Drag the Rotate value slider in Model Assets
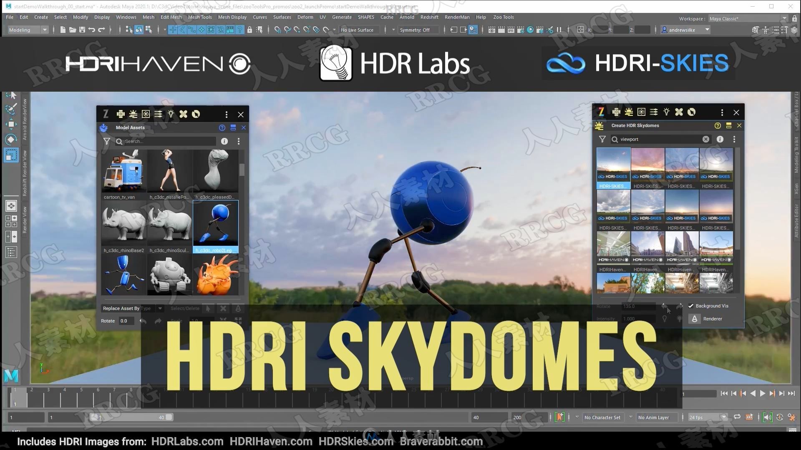 coord(126,320)
